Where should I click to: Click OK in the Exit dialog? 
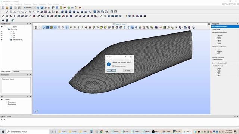pos(111,70)
